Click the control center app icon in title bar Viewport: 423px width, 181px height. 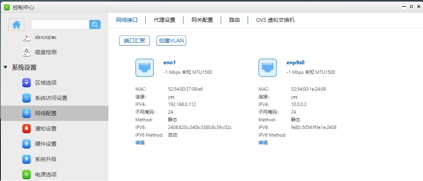coord(7,7)
